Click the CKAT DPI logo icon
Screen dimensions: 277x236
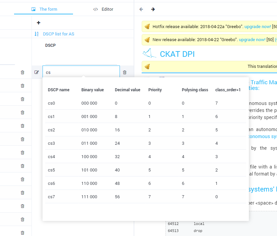tap(149, 53)
